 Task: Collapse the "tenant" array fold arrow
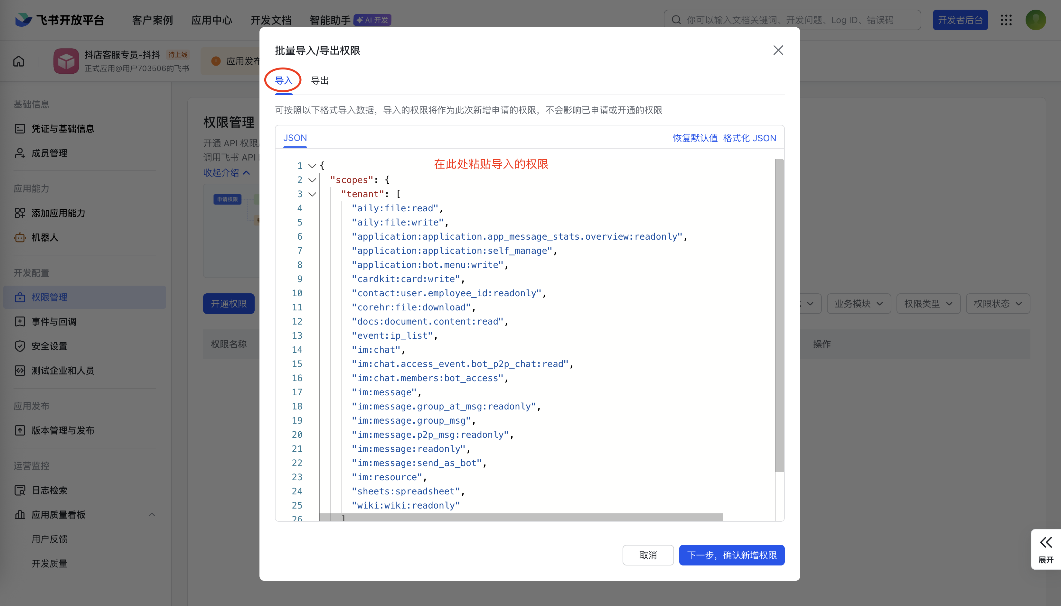click(312, 194)
